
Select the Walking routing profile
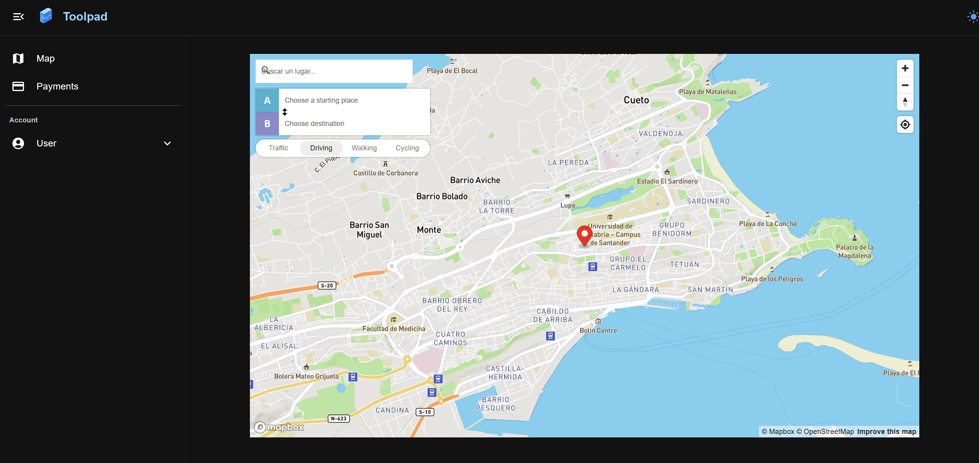(x=364, y=148)
